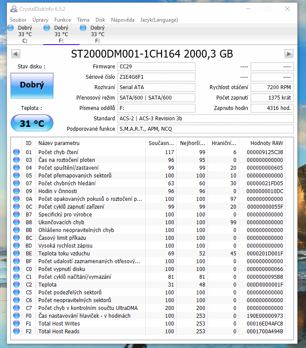This screenshot has height=348, width=306.
Task: Click the Písmena oddílů field F:
Action: pyautogui.click(x=156, y=108)
